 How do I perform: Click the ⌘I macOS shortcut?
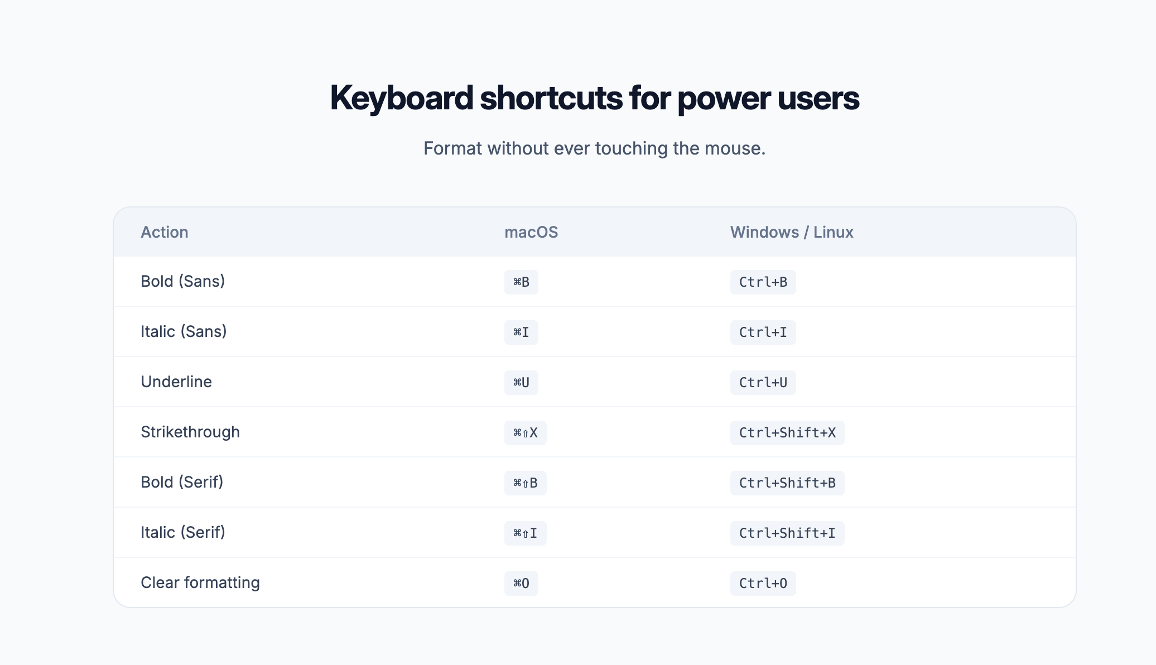[x=521, y=332]
